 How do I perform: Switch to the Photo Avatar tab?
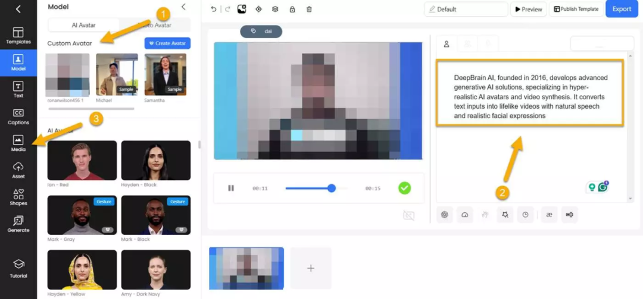click(x=155, y=25)
